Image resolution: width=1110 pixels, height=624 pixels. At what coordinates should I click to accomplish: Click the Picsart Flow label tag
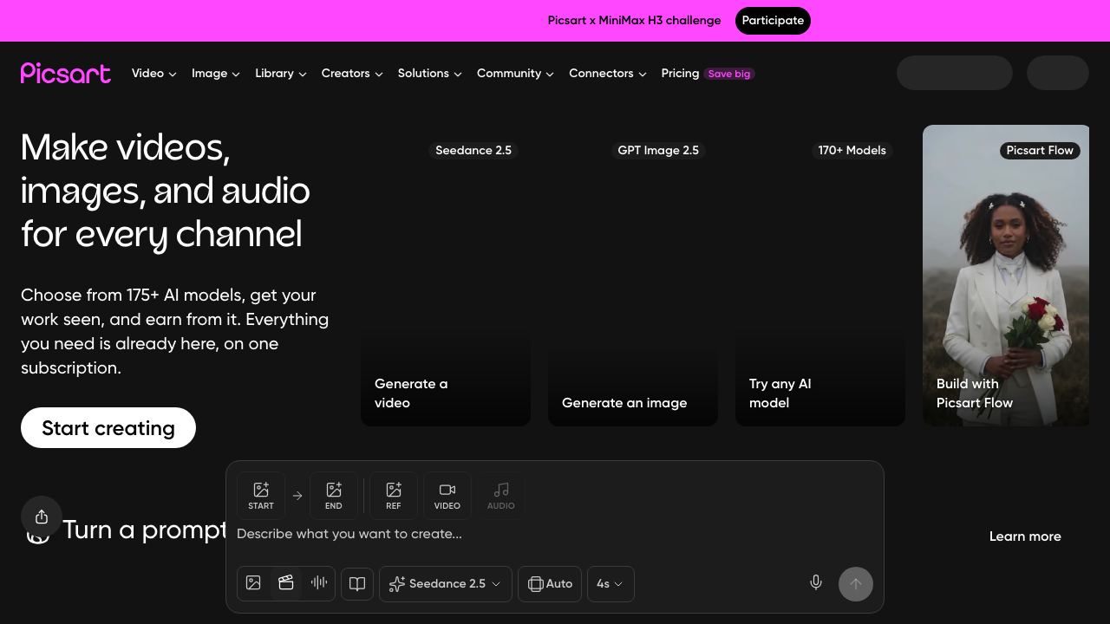pyautogui.click(x=1040, y=151)
